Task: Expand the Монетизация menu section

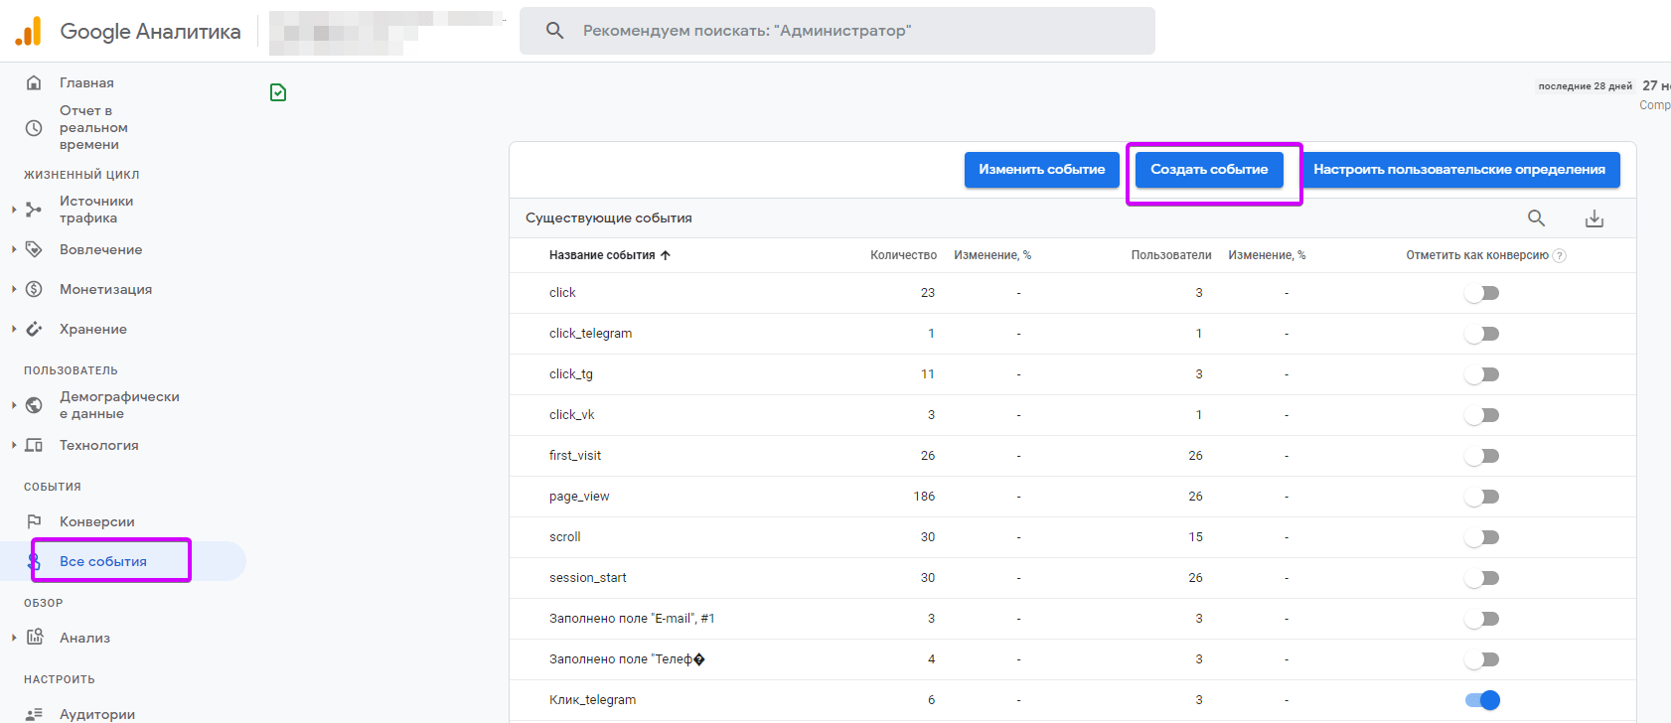Action: 14,289
